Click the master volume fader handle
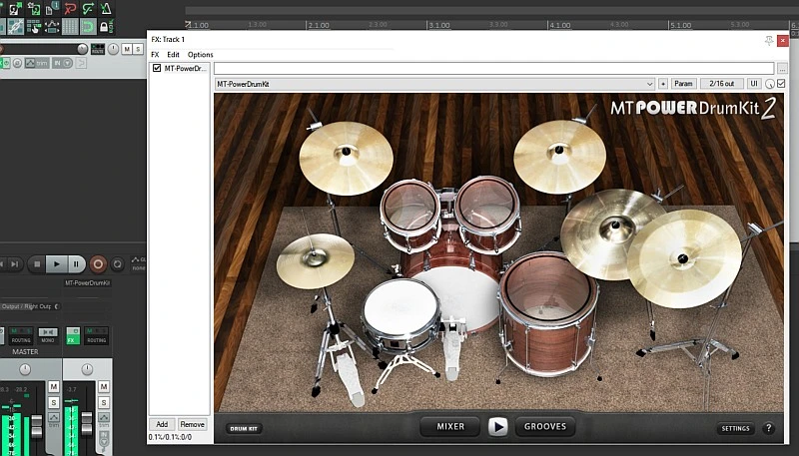 (37, 426)
